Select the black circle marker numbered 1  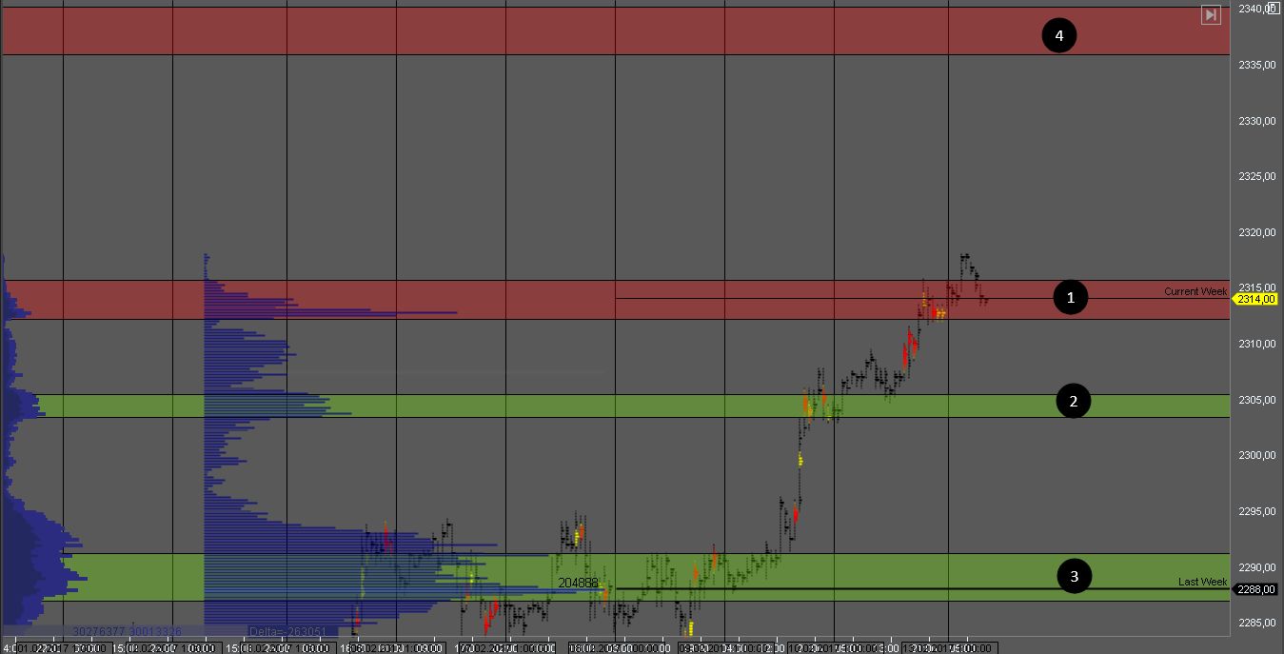(1071, 298)
